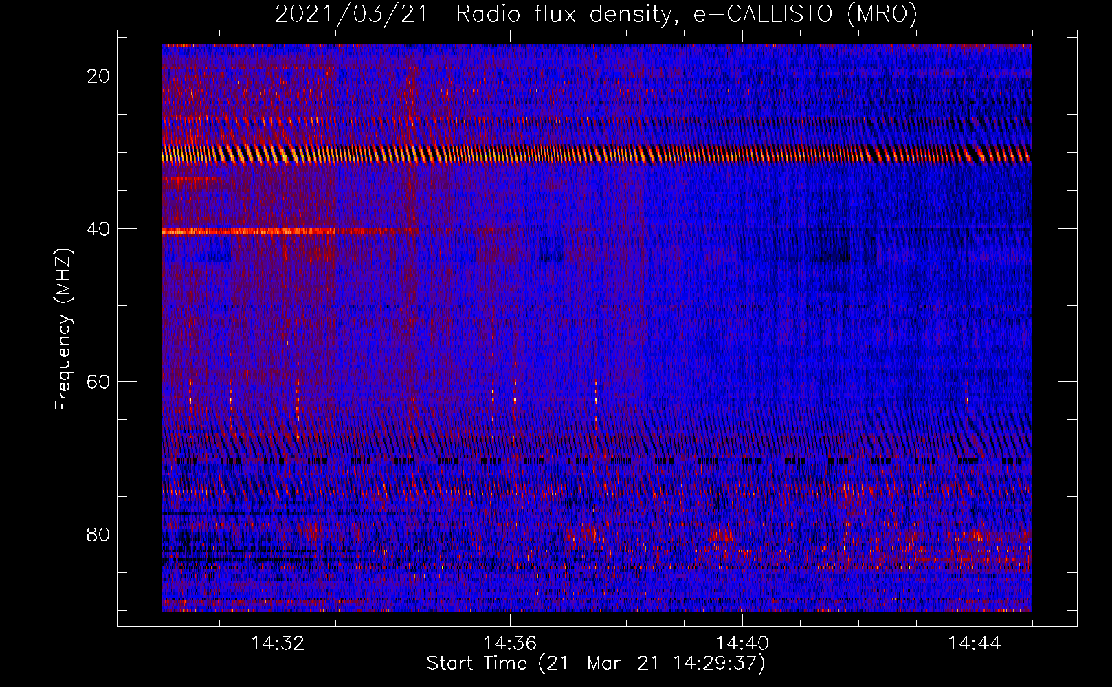Click the frequency tick label "40"
Image resolution: width=1112 pixels, height=687 pixels.
98,229
